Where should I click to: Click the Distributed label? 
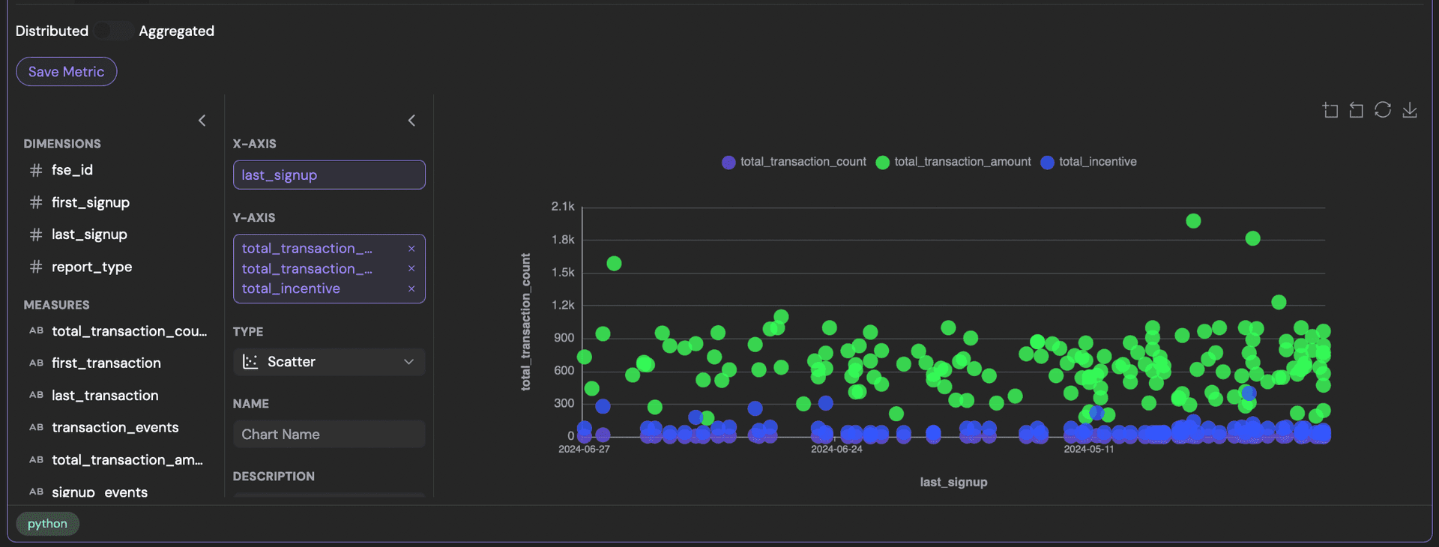(x=52, y=31)
